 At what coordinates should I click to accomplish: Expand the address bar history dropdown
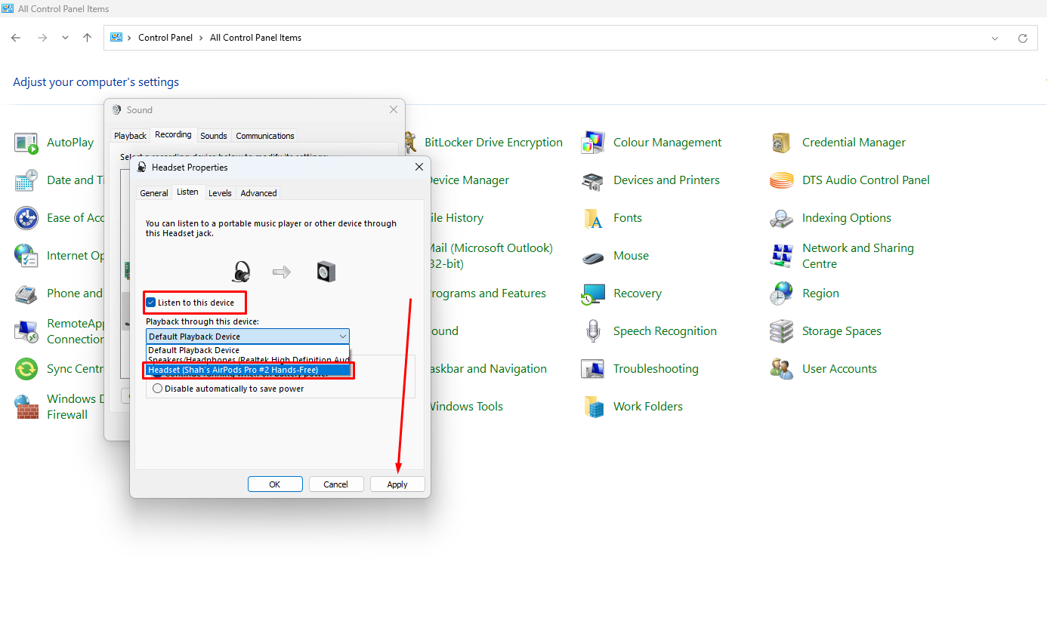pos(995,38)
